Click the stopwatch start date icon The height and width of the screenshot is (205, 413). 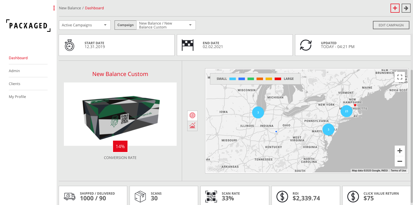pyautogui.click(x=69, y=45)
